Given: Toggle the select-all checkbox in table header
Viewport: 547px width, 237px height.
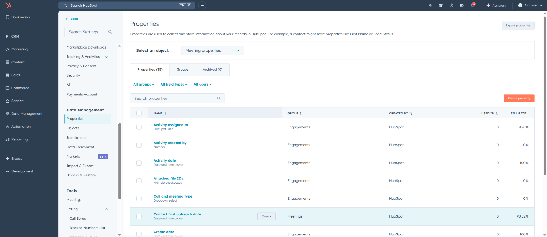Looking at the screenshot, I should click(x=139, y=113).
